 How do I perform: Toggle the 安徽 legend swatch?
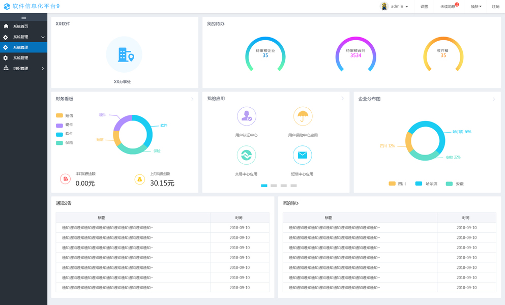tap(449, 184)
